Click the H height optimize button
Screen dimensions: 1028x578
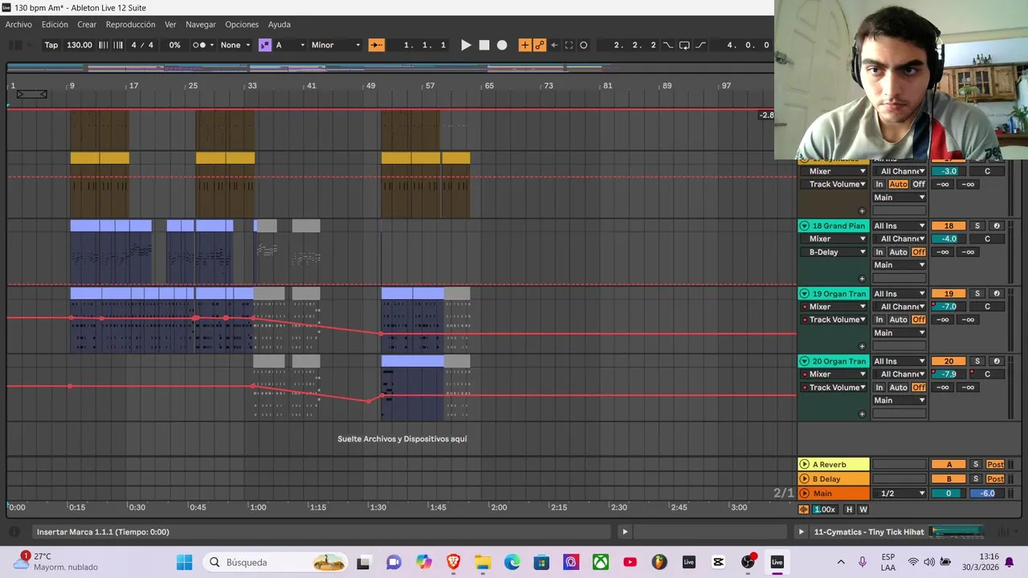pos(849,510)
